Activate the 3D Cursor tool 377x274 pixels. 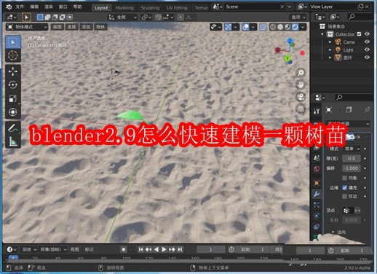[13, 55]
